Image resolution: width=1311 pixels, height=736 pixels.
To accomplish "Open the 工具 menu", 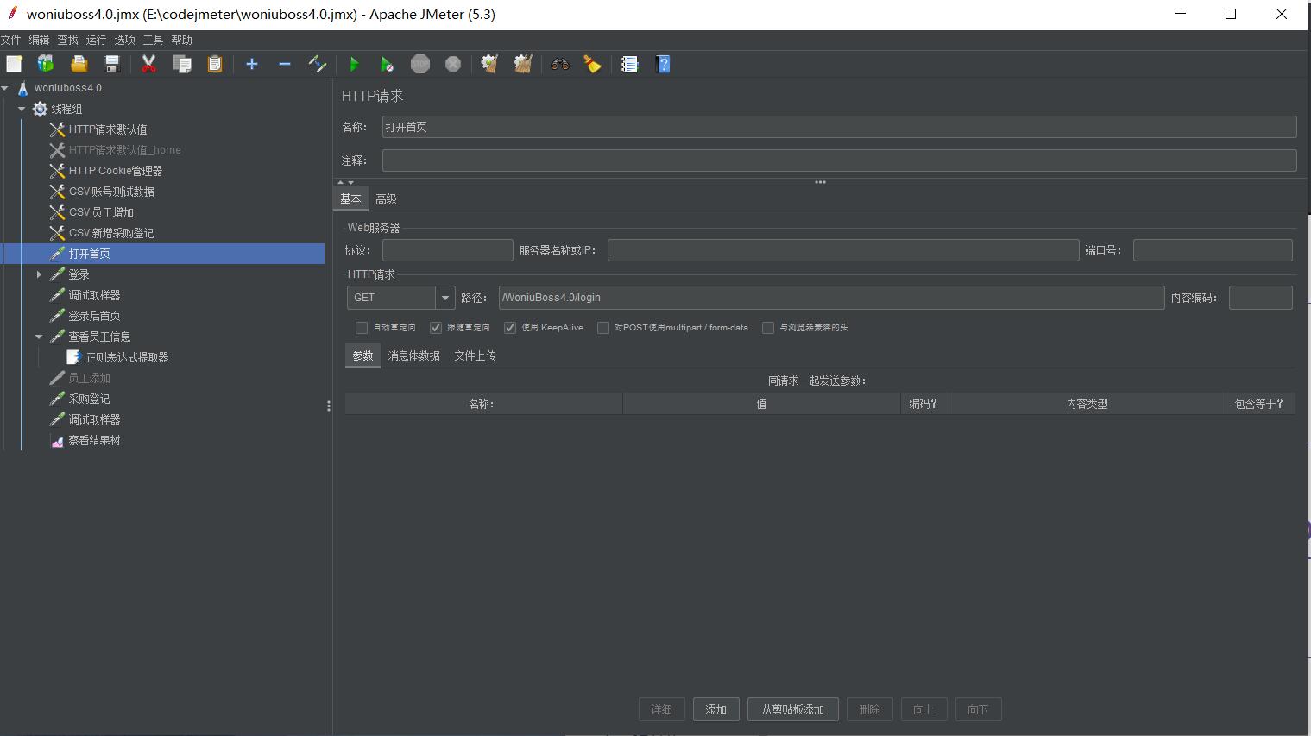I will (x=153, y=40).
